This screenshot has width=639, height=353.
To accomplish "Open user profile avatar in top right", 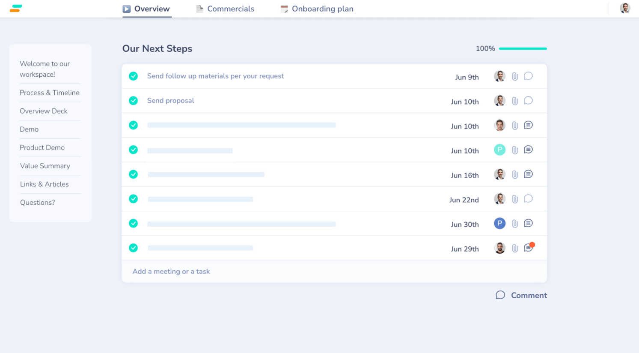I will pyautogui.click(x=625, y=8).
